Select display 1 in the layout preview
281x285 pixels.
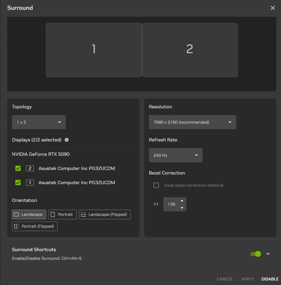click(94, 50)
